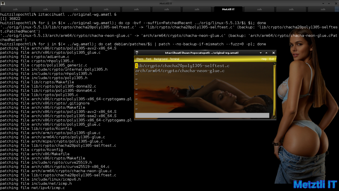
Task: Click 'patching file include/crypto/nhpoly1305.h' line
Action: point(46,74)
